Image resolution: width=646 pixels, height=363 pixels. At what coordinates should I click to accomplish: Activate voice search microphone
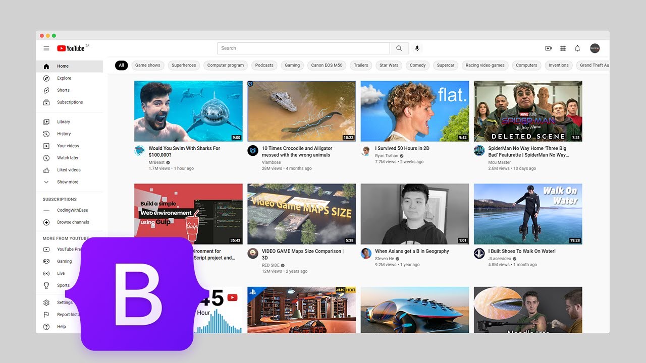[x=417, y=48]
